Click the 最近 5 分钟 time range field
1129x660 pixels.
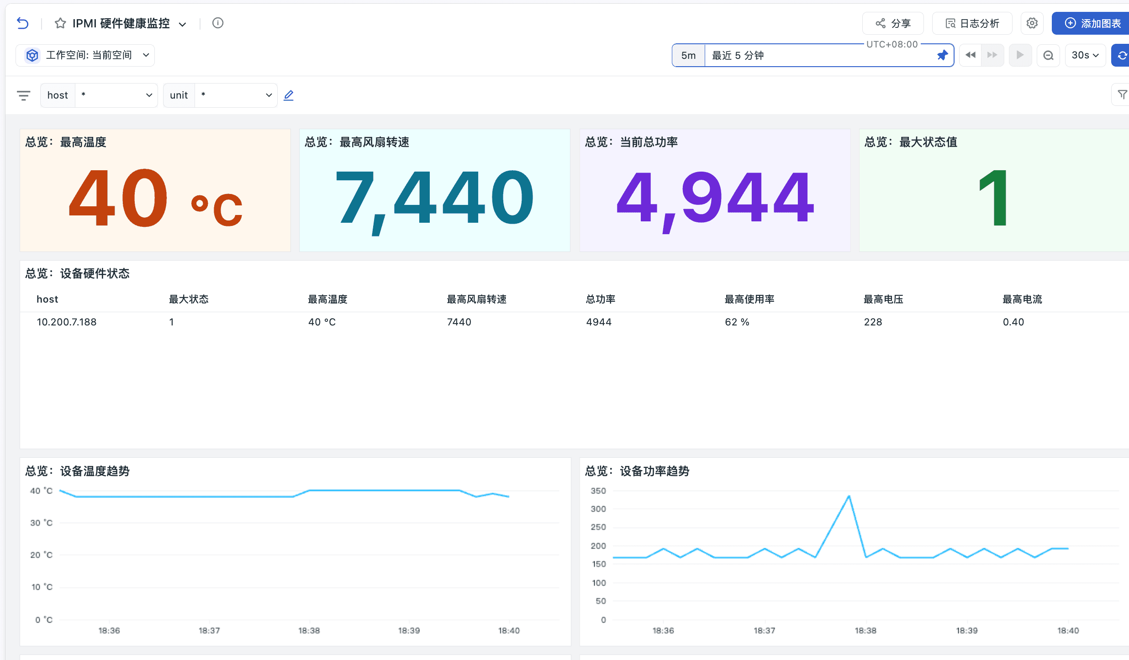pos(821,55)
